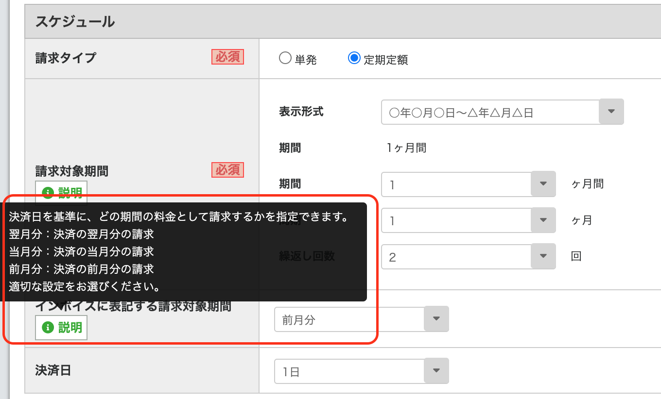Click the arrow on the 前月分 selector

click(x=436, y=319)
